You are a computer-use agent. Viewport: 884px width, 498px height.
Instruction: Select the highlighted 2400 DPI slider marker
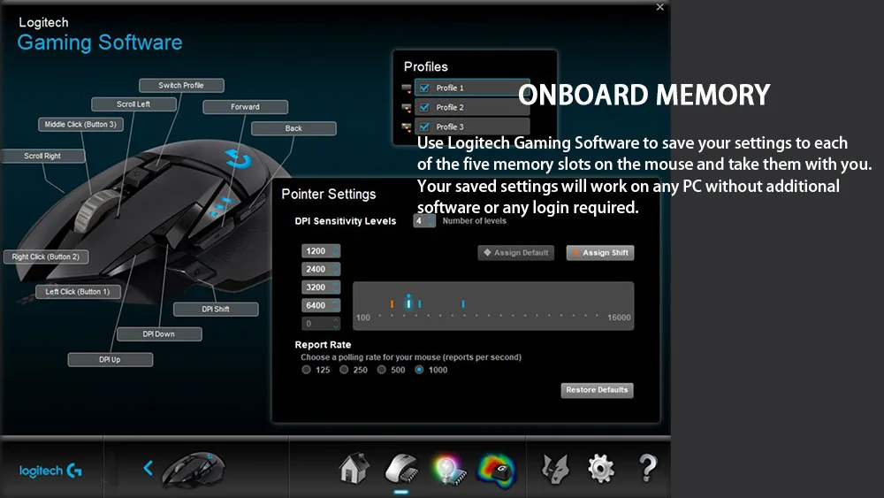tap(408, 303)
